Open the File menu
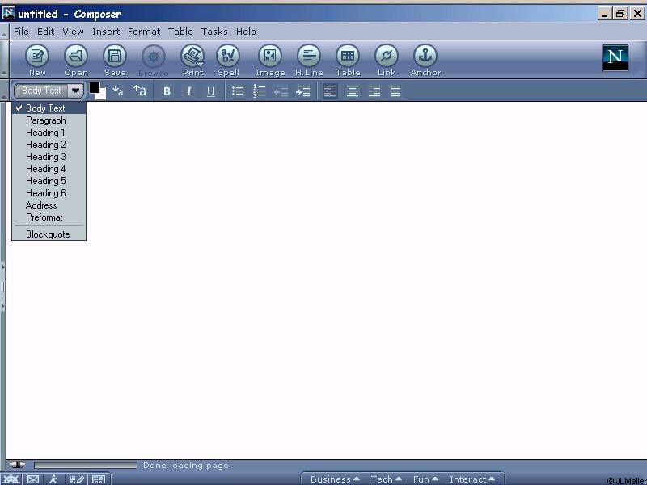 (21, 32)
